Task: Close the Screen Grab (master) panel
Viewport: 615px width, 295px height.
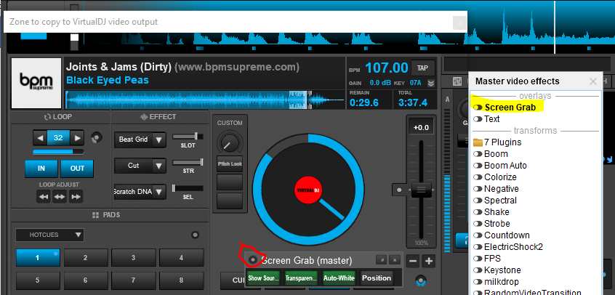Action: coord(395,259)
